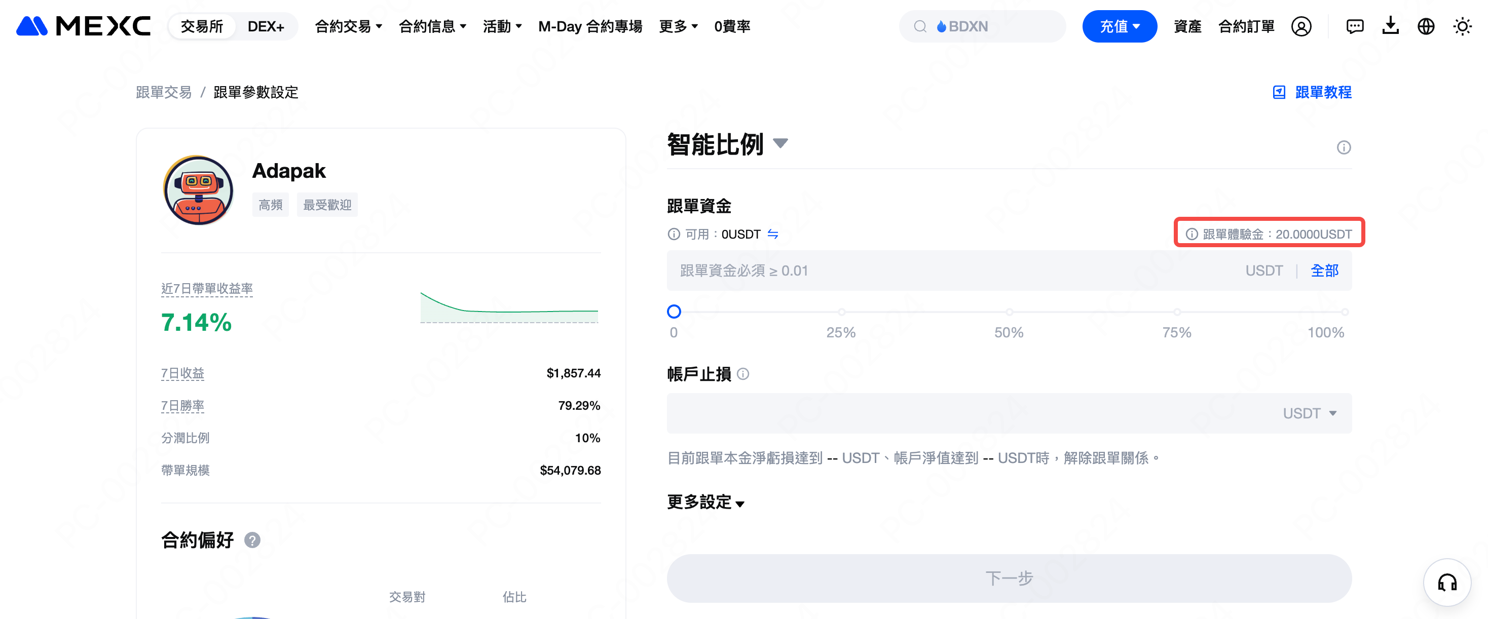Image resolution: width=1488 pixels, height=619 pixels.
Task: Switch to DEX+ tab
Action: coord(266,26)
